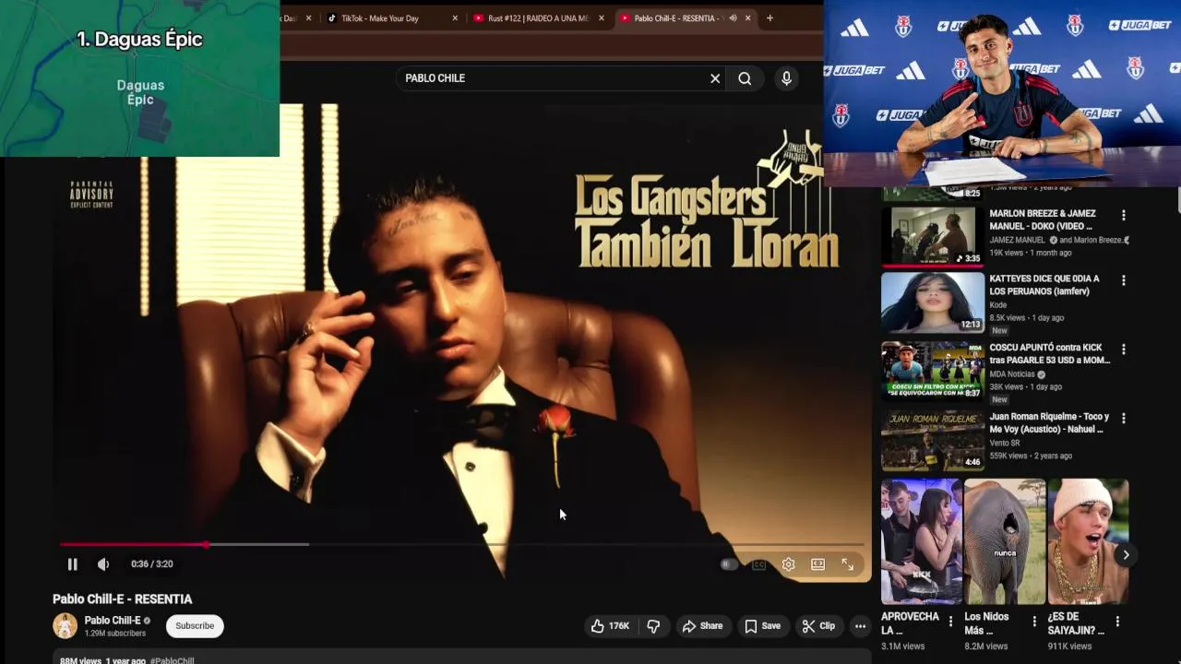
Task: Open options for MARLON BREEZE & JAMEZ MANUEL video
Action: [1123, 215]
